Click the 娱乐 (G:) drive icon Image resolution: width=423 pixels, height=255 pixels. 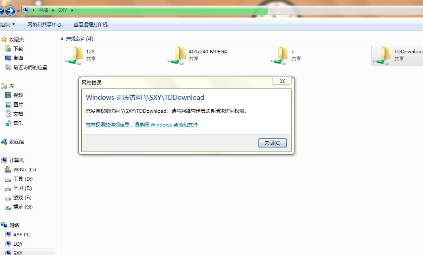pos(8,207)
